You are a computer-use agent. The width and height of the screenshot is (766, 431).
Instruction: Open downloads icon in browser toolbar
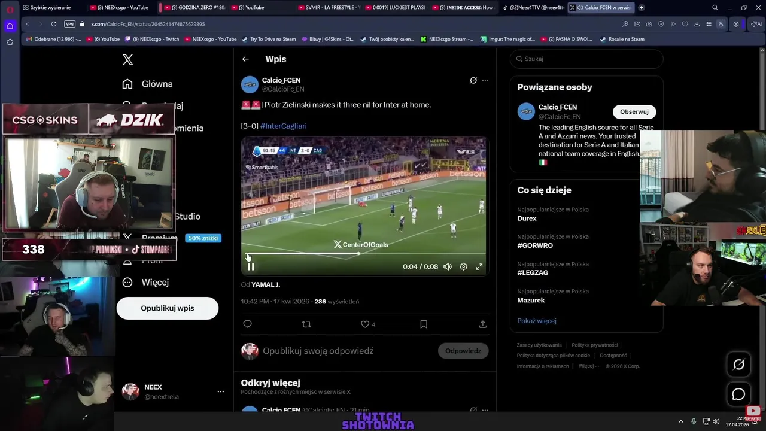(697, 24)
